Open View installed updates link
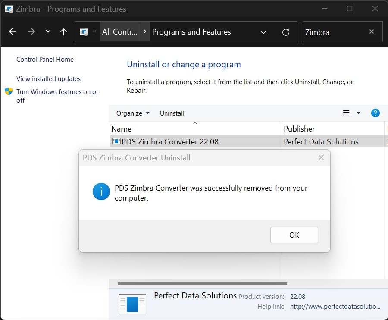The image size is (388, 320). tap(48, 78)
